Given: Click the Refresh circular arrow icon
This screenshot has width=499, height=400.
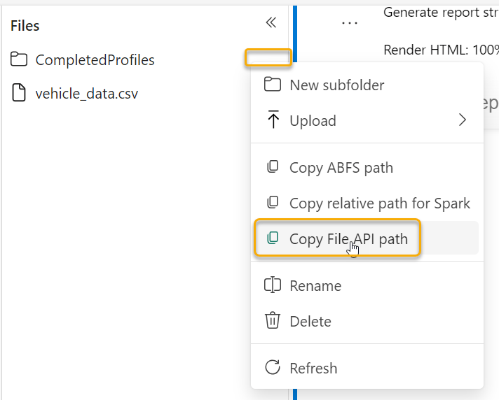Looking at the screenshot, I should point(272,368).
